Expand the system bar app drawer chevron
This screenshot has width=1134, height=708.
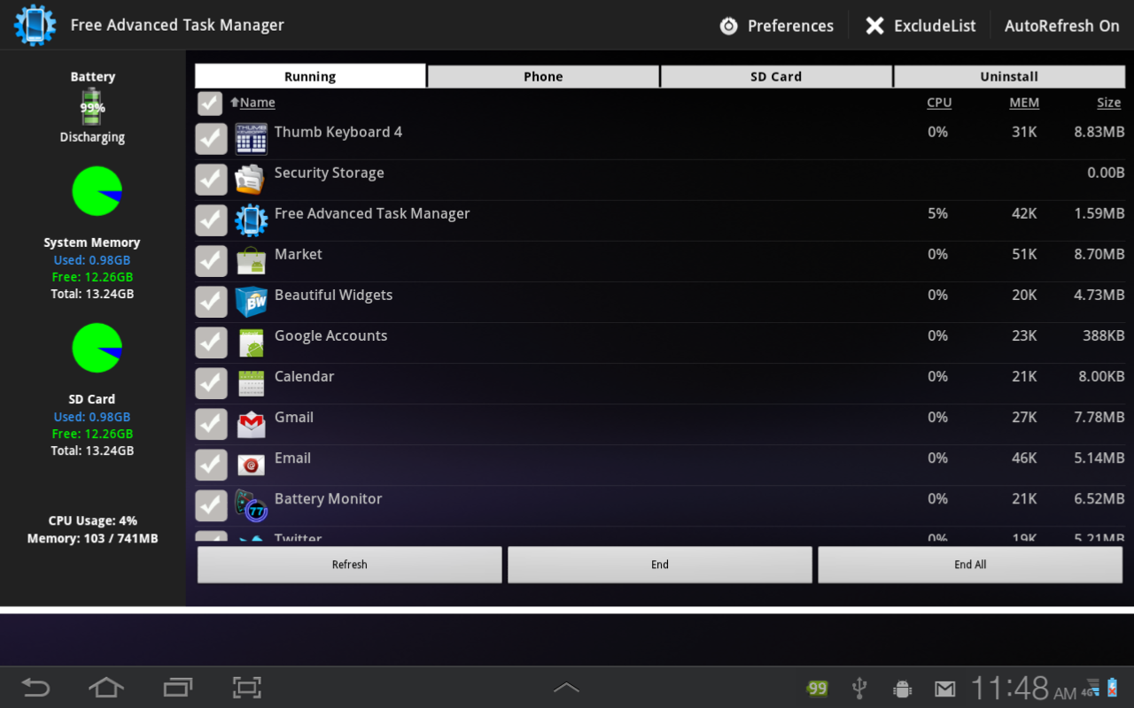[566, 688]
